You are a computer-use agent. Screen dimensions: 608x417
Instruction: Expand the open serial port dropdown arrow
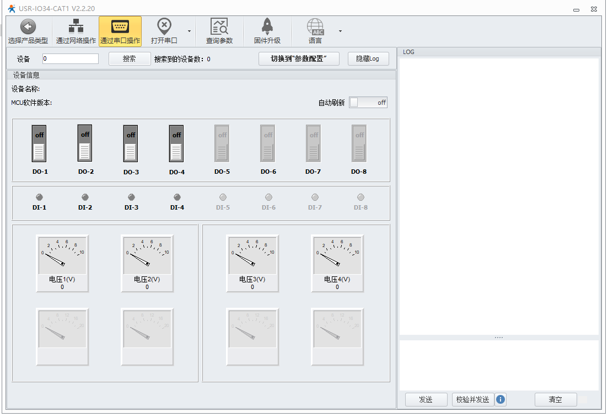[189, 31]
